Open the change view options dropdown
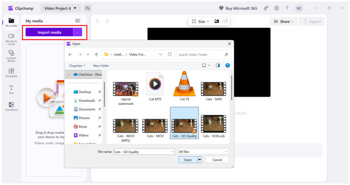350x185 pixels. coord(209,66)
